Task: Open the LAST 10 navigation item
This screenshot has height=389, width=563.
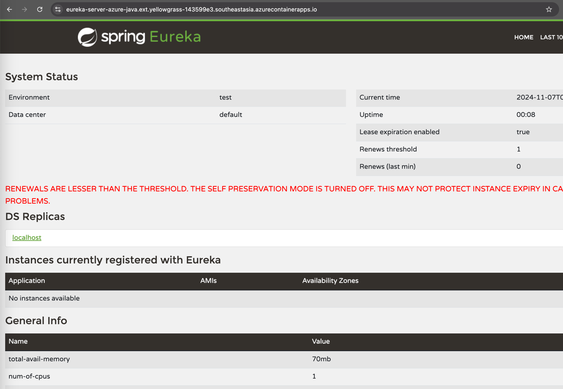Action: (551, 37)
